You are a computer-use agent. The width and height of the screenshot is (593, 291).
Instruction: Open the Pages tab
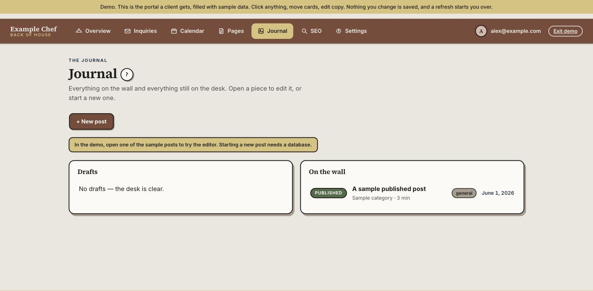[231, 31]
